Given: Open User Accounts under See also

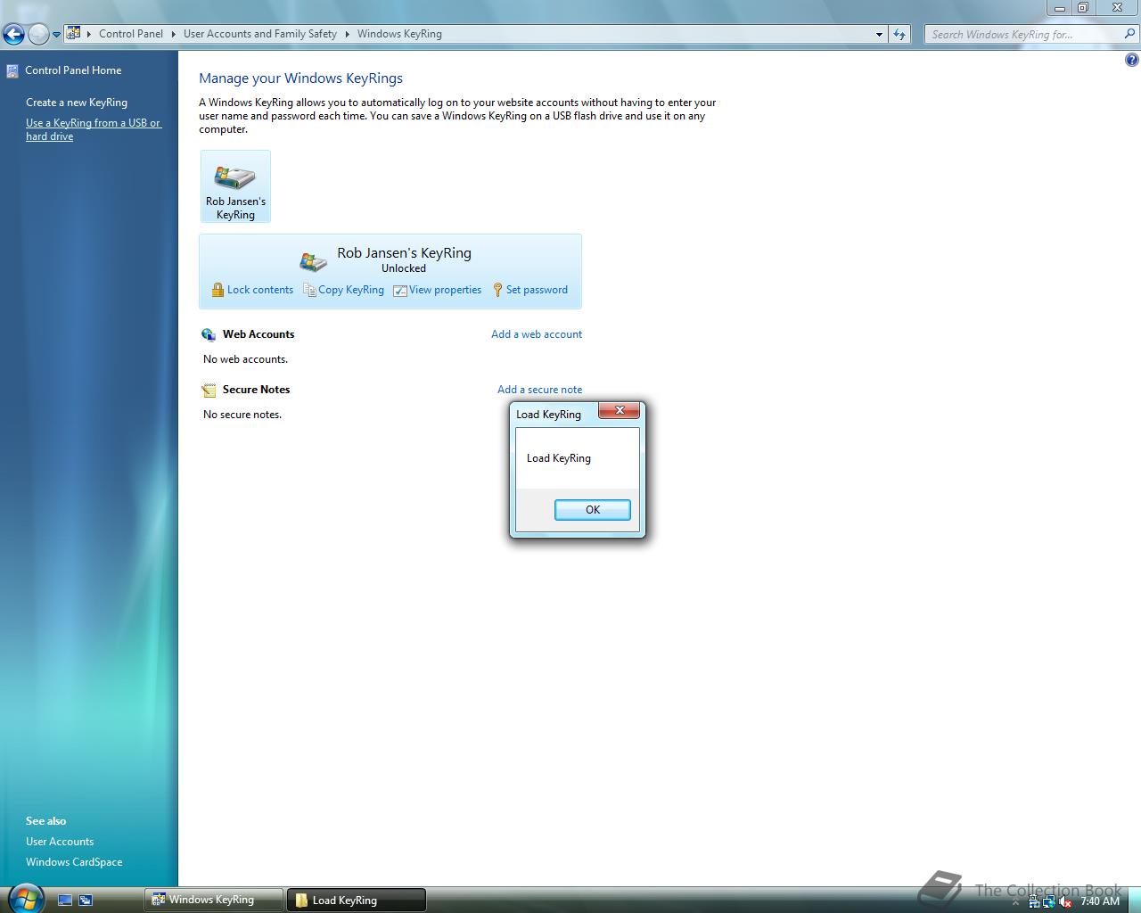Looking at the screenshot, I should coord(60,842).
